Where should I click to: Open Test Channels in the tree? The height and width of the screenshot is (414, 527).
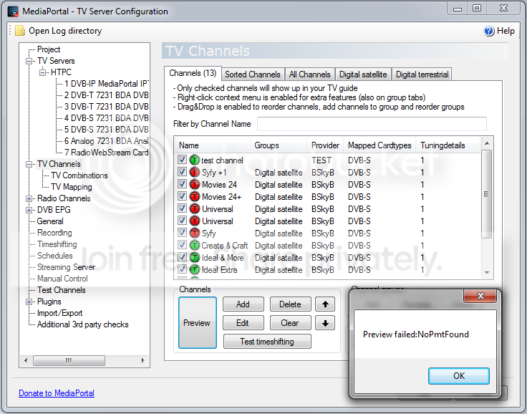coord(62,290)
